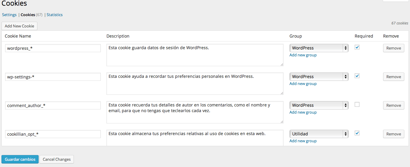Grab the resize handle of wordpress_* description
Image resolution: width=410 pixels, height=167 pixels.
click(282, 64)
